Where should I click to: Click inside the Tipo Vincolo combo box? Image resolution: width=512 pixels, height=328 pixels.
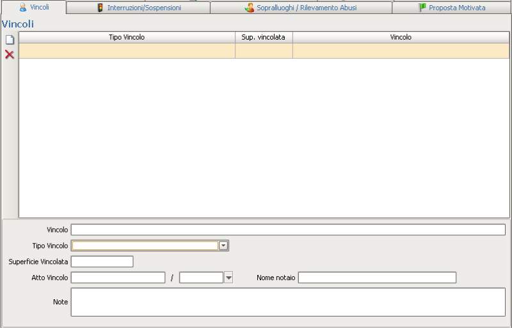tap(145, 246)
